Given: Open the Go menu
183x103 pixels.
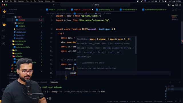Looking at the screenshot, I should click(31, 1).
